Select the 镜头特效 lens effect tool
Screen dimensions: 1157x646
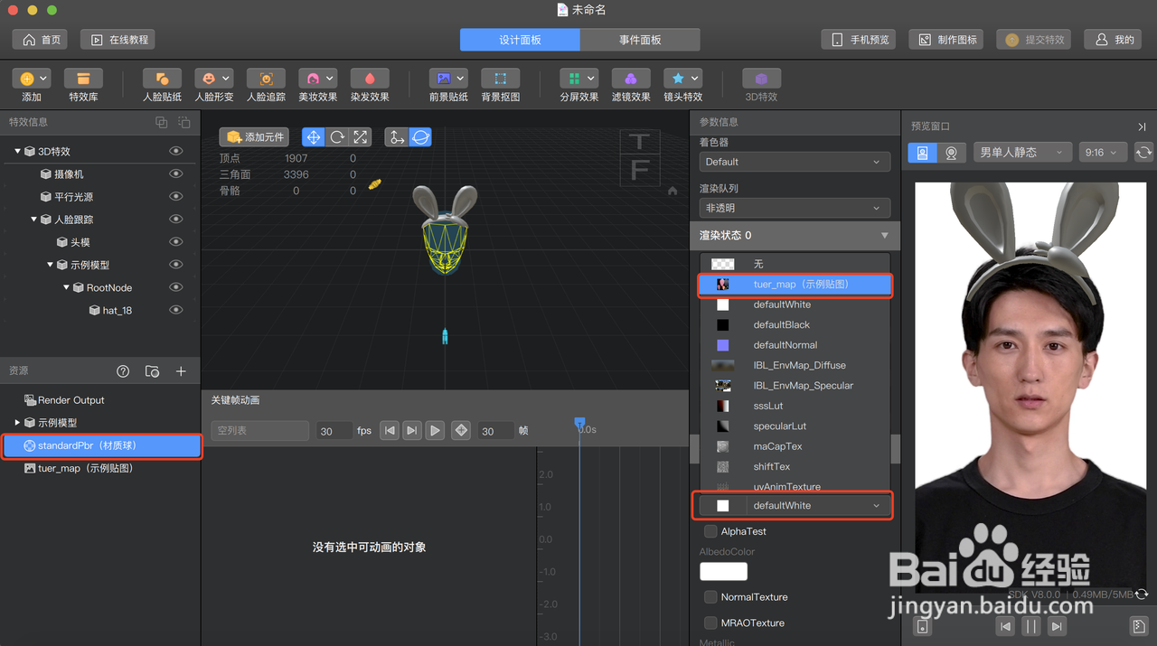click(682, 79)
